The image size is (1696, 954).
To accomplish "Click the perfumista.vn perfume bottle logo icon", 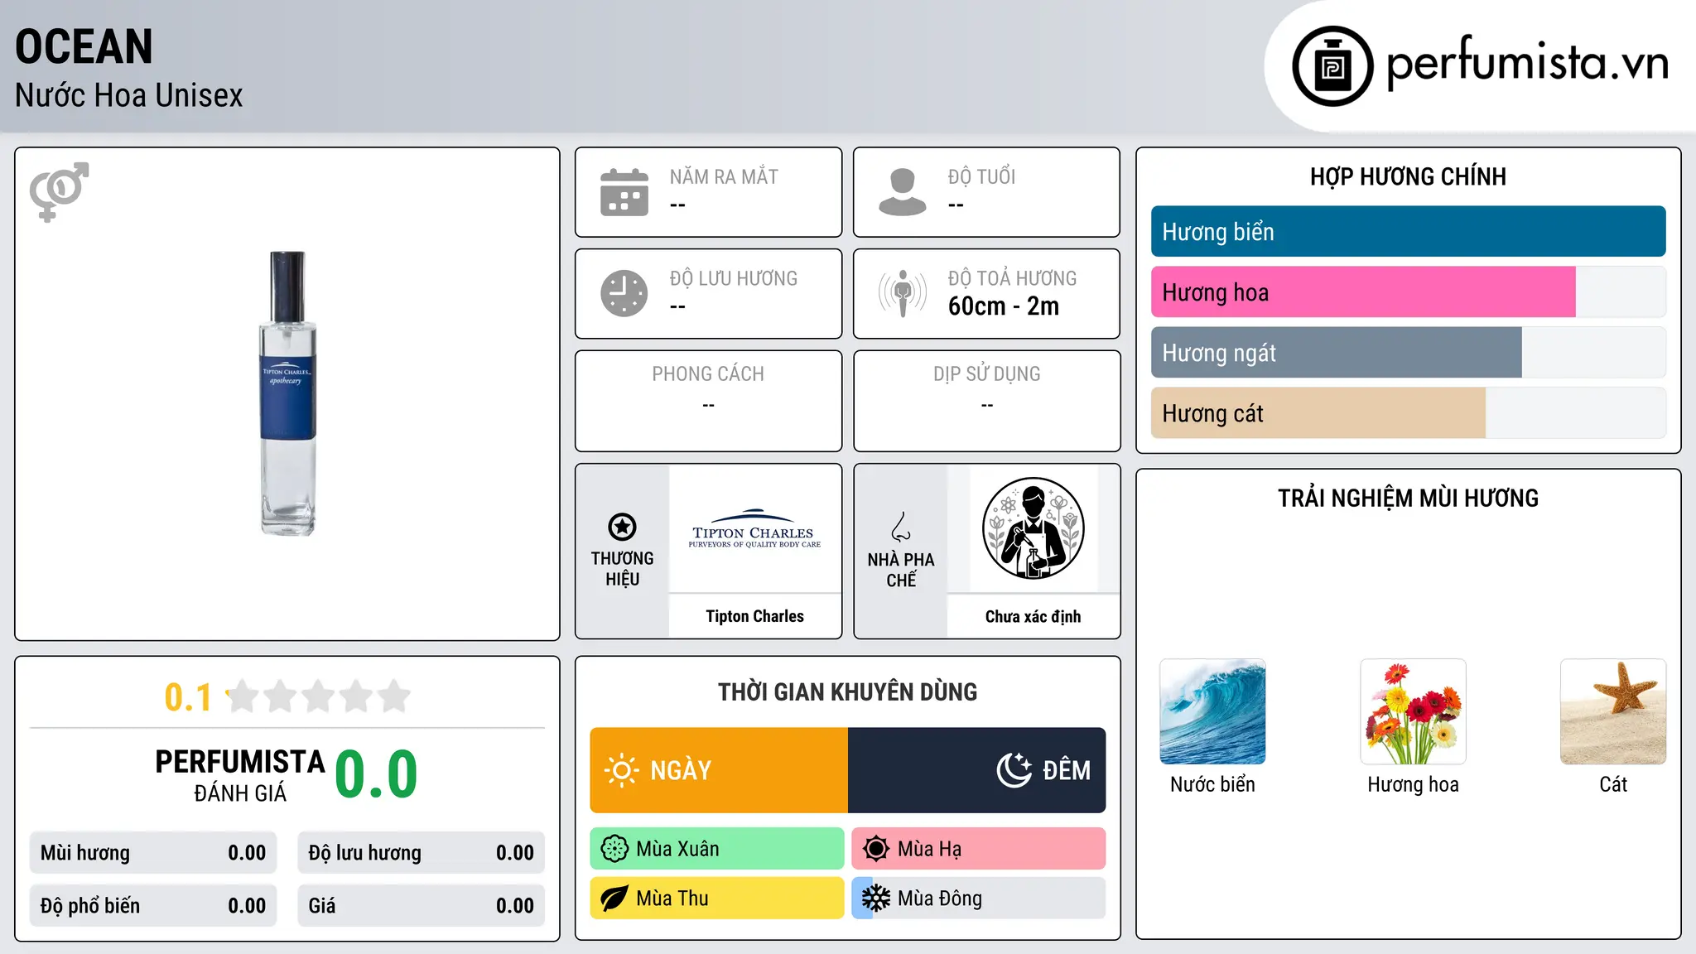I will click(x=1332, y=66).
